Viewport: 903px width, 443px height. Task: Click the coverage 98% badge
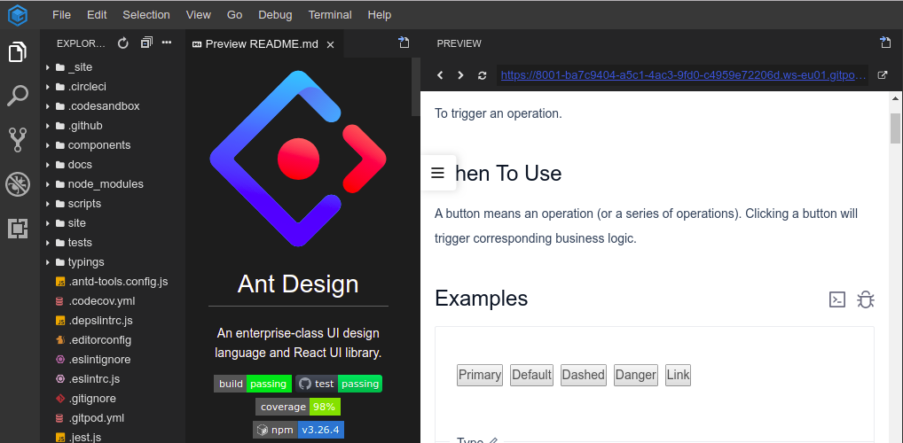298,407
